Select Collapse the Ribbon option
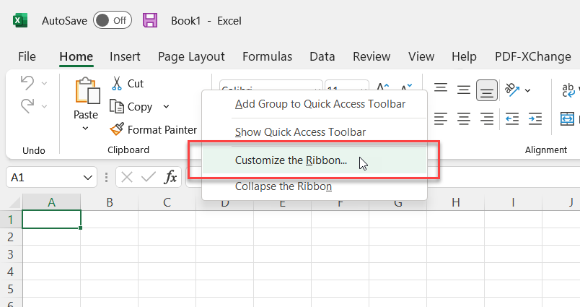Image resolution: width=580 pixels, height=307 pixels. coord(284,186)
